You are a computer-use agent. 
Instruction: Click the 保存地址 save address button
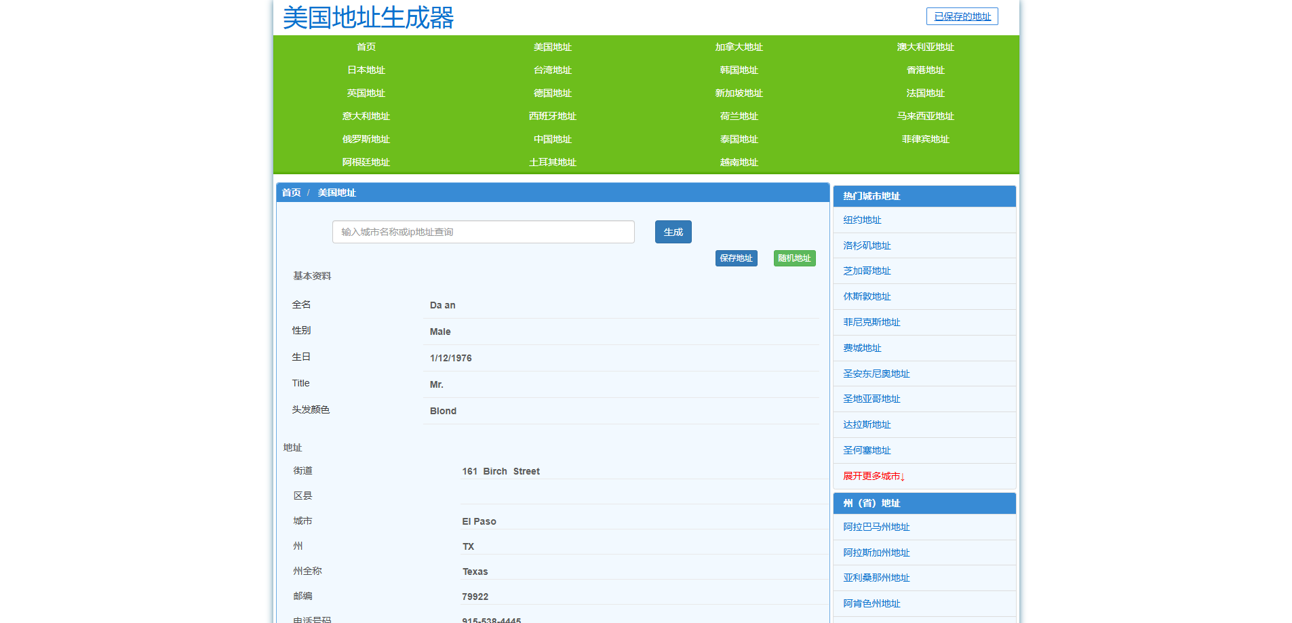(736, 258)
